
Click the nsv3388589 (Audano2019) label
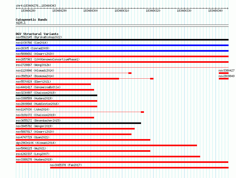pos(34,98)
